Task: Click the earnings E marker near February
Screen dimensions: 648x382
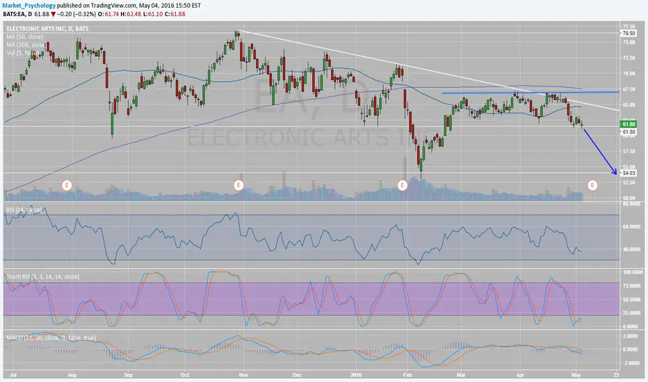Action: pos(402,185)
